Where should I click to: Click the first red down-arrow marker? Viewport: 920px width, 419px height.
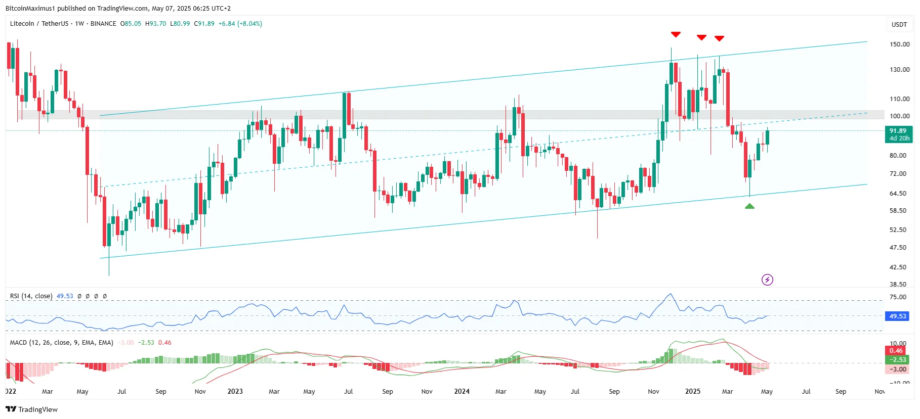pos(676,34)
